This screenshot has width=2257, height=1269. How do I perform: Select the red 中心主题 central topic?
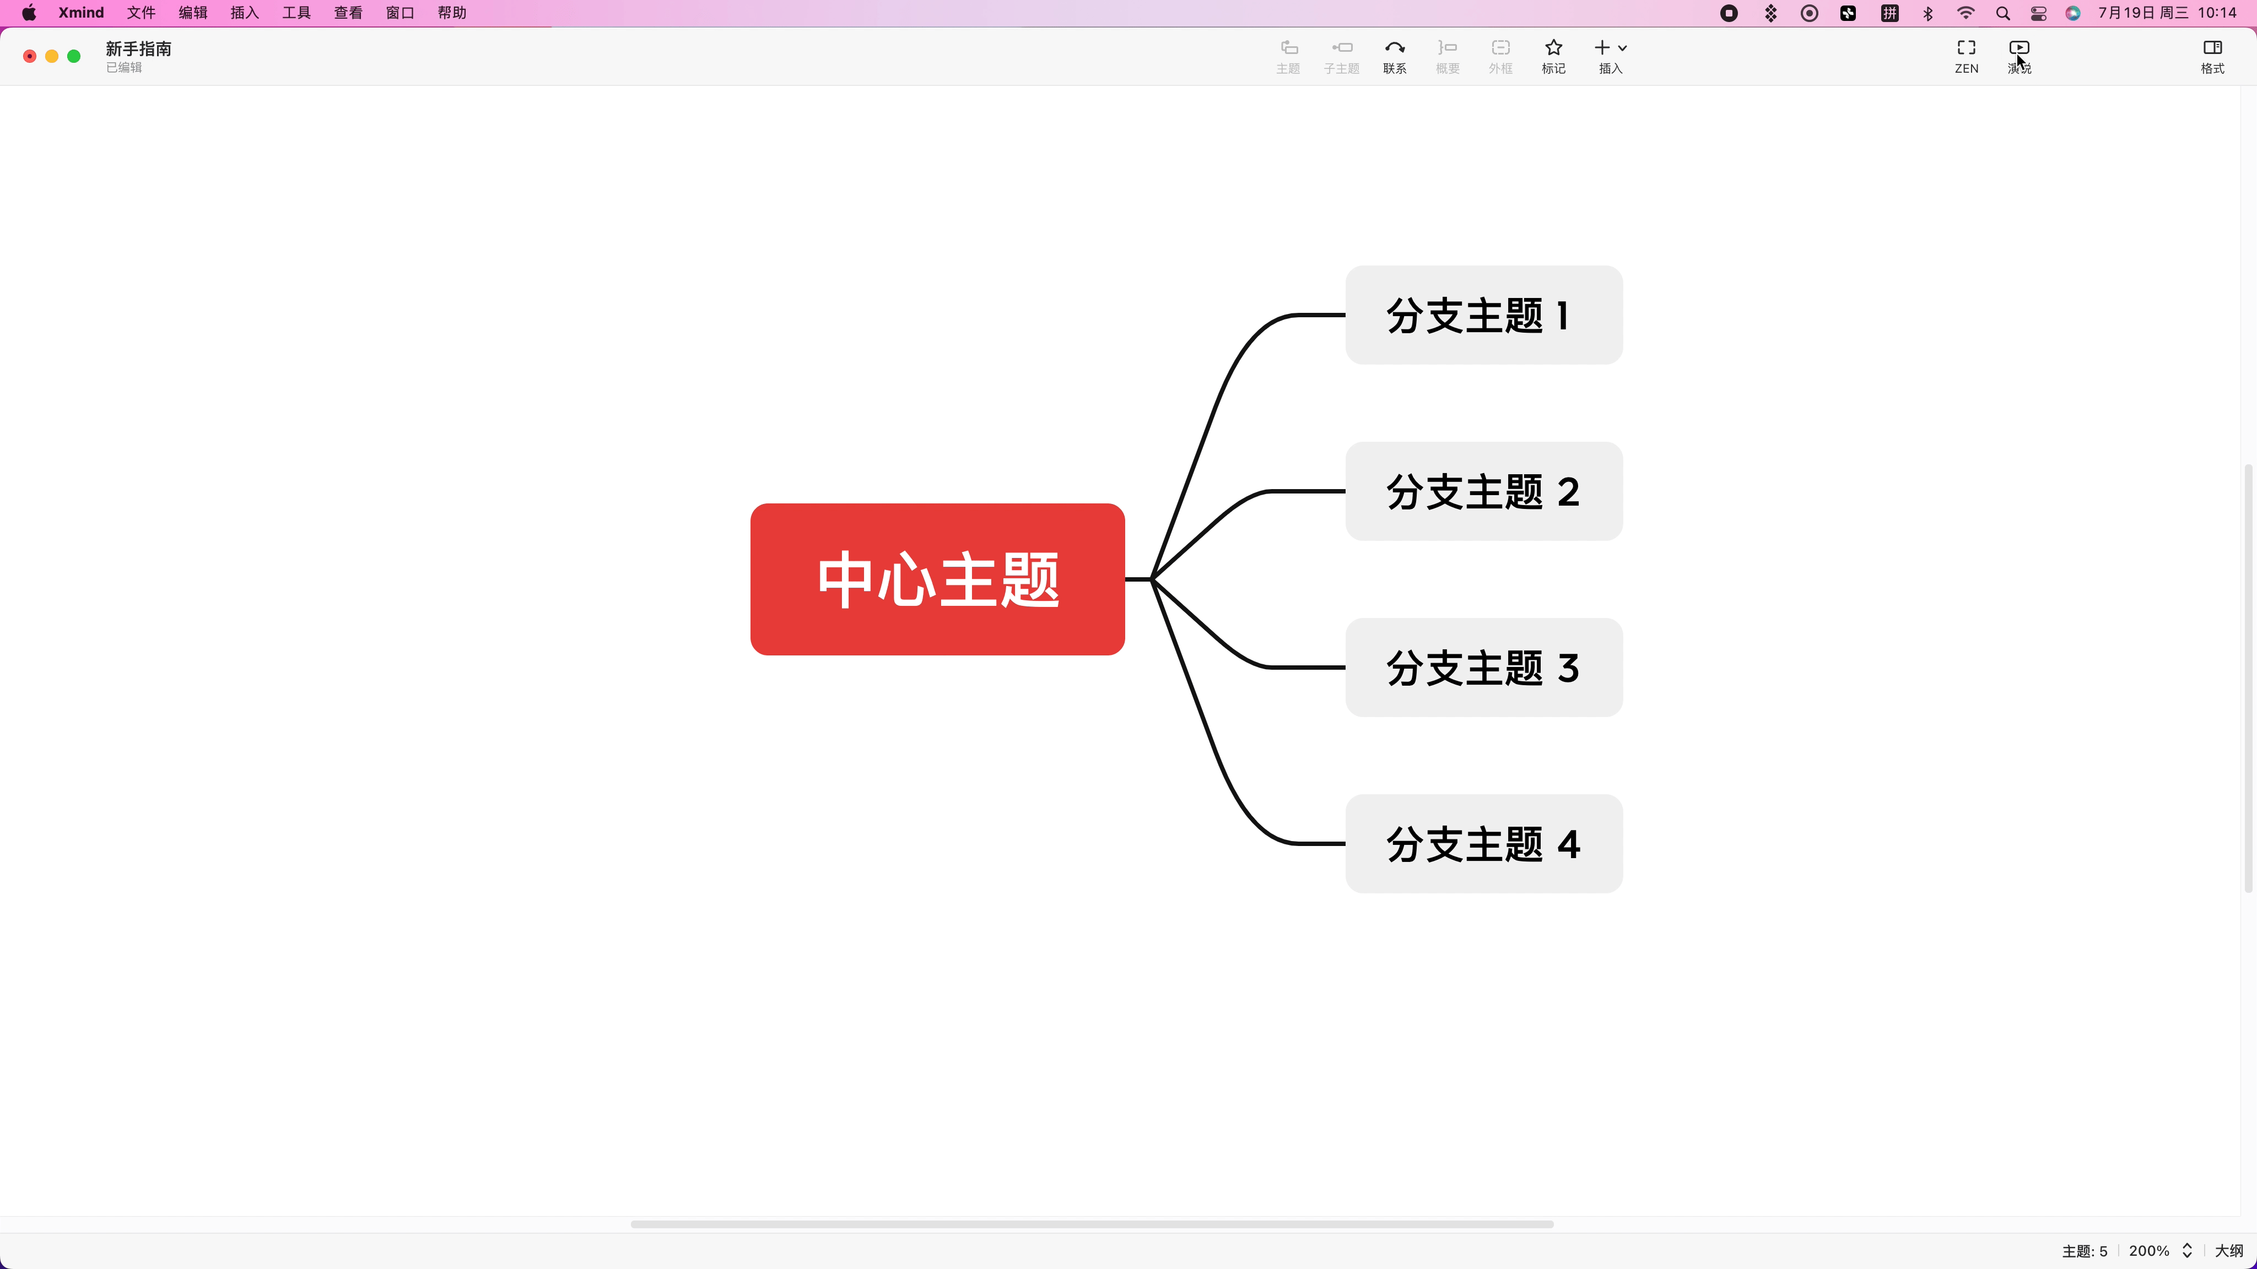coord(937,579)
